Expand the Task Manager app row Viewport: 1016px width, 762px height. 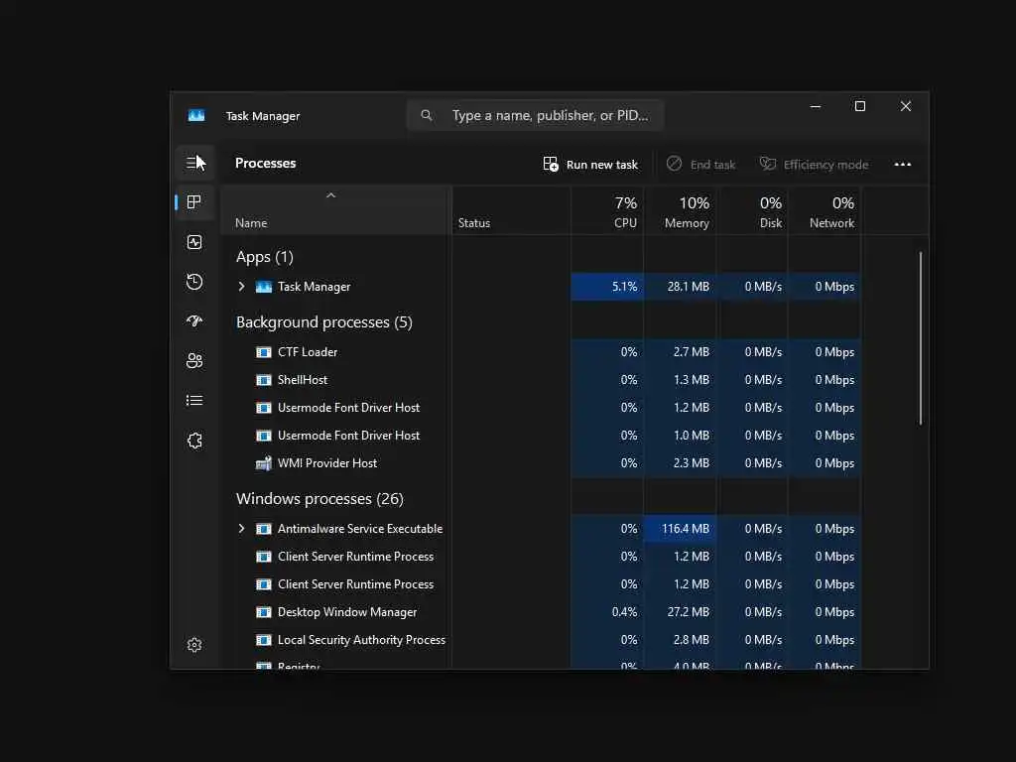point(242,287)
